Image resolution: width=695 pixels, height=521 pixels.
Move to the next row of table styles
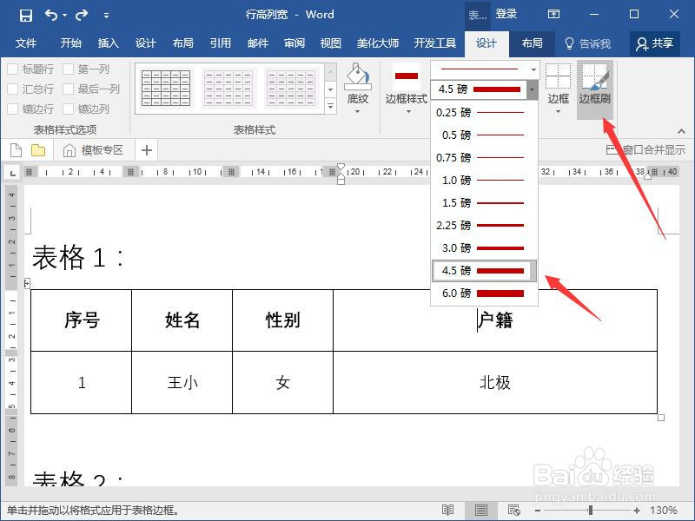(x=331, y=89)
